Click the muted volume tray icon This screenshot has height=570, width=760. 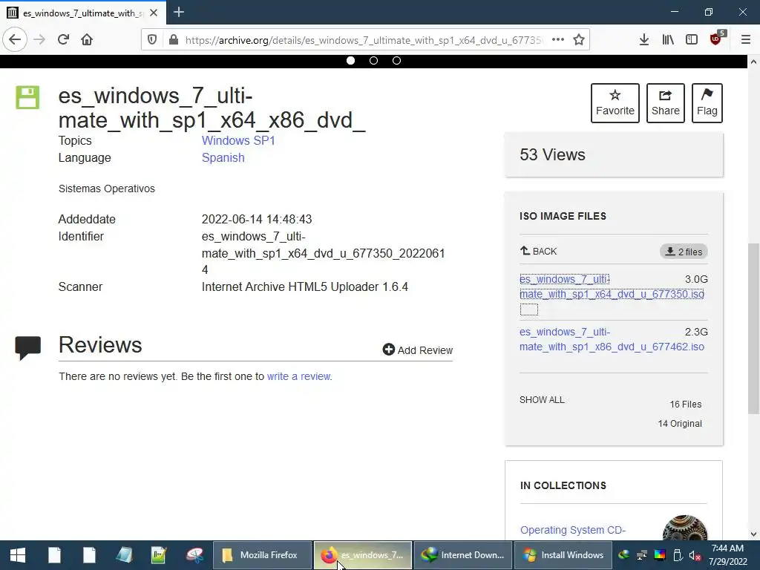695,555
